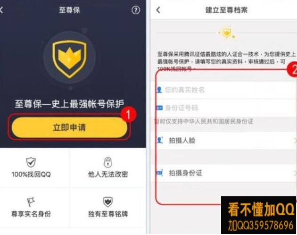The width and height of the screenshot is (297, 235).
Task: Tap the flag icon above 尊享实名身份
Action: (31, 202)
